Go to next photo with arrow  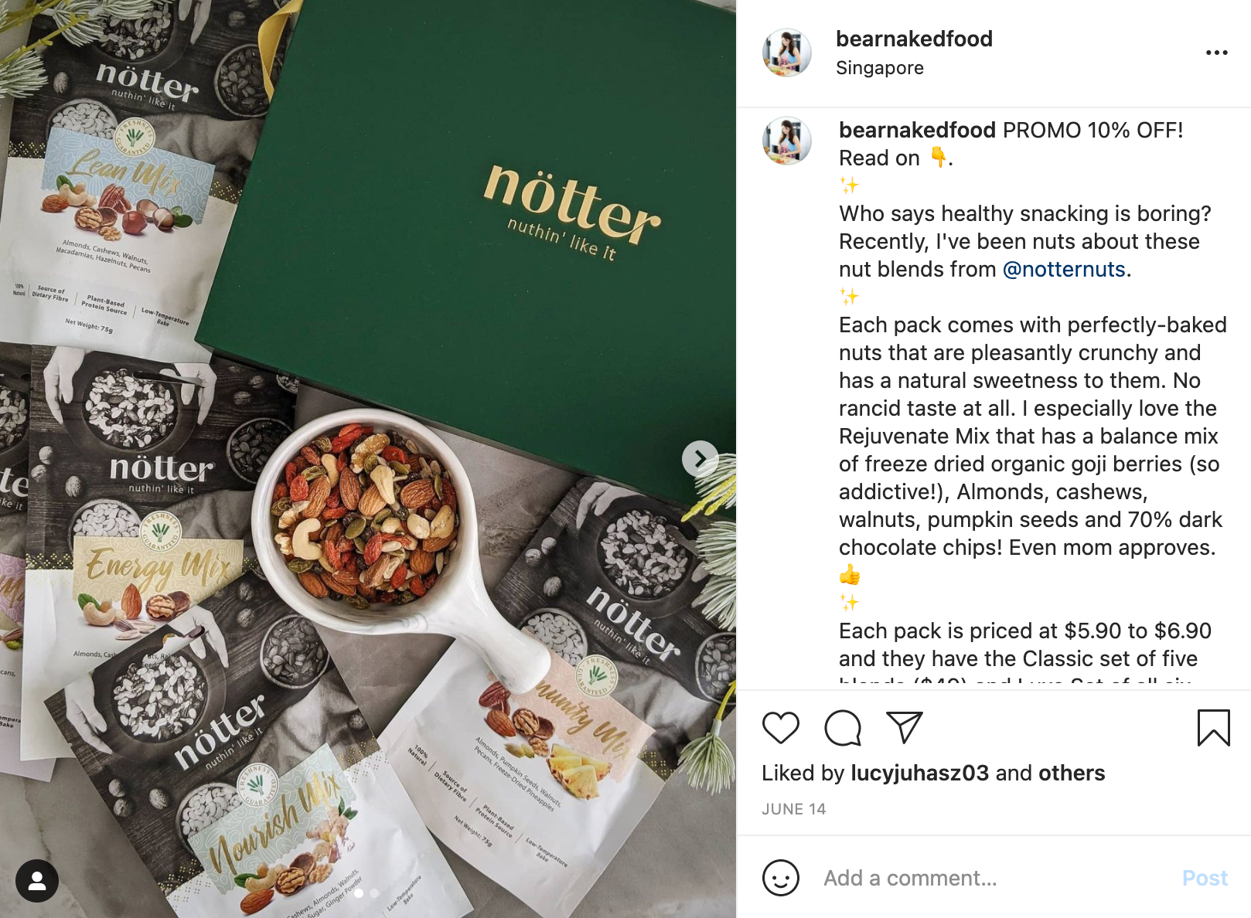pos(700,459)
